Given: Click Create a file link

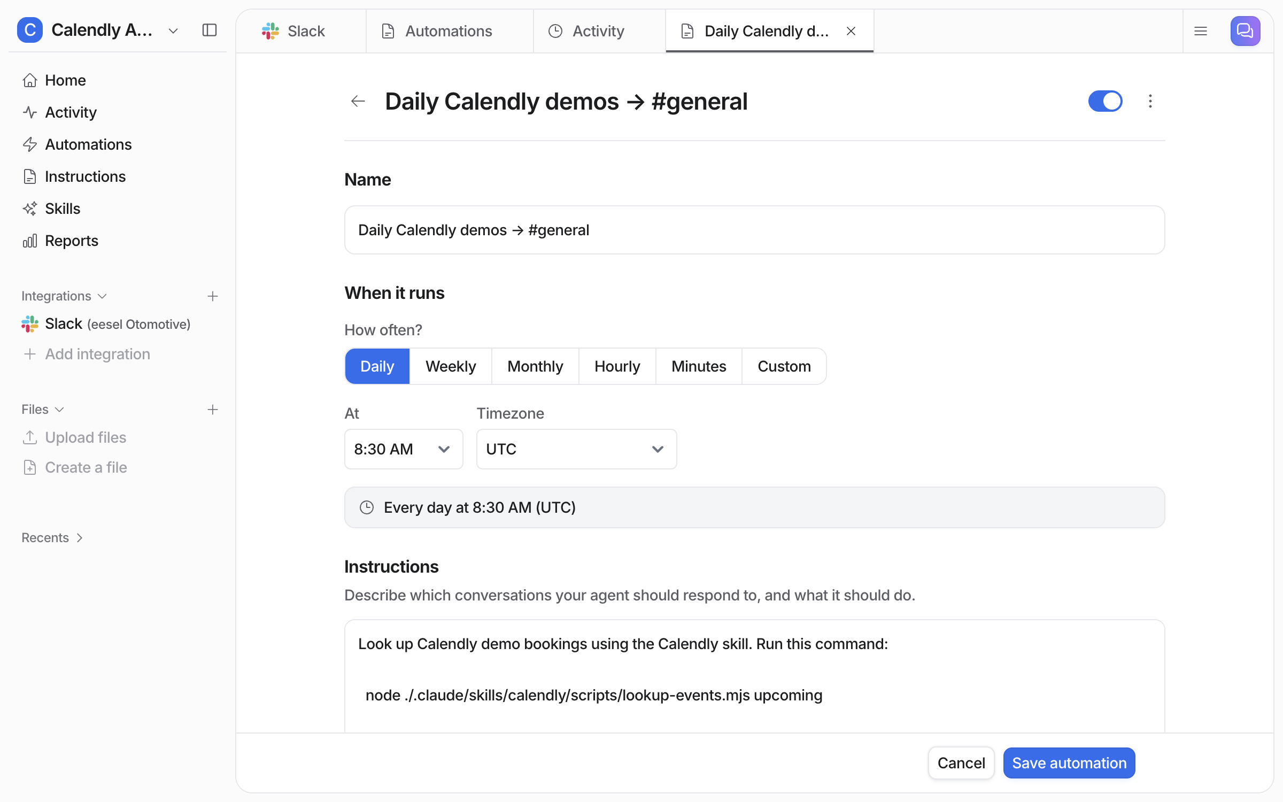Looking at the screenshot, I should pos(74,467).
